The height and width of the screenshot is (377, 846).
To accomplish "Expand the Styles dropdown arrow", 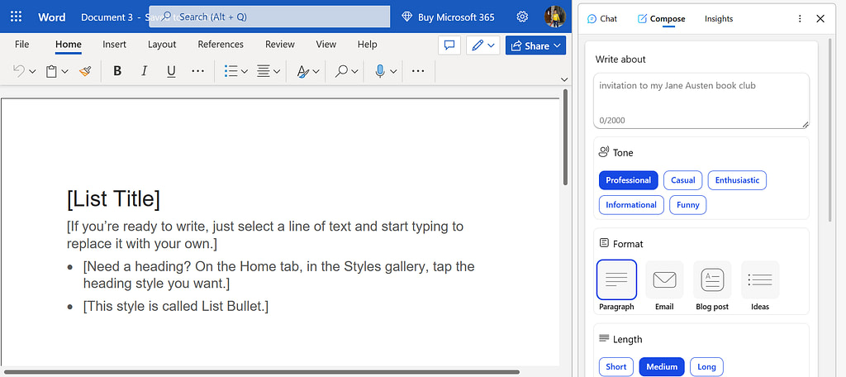I will click(316, 71).
